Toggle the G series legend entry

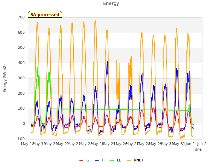pyautogui.click(x=84, y=160)
